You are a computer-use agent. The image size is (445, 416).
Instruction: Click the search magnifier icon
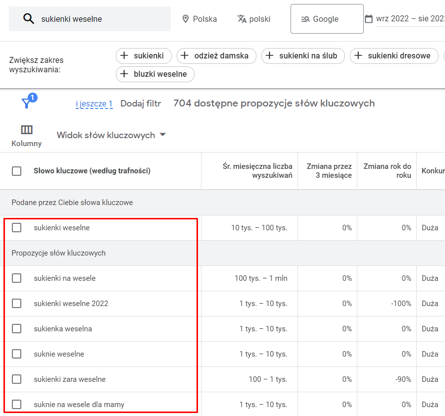[28, 19]
